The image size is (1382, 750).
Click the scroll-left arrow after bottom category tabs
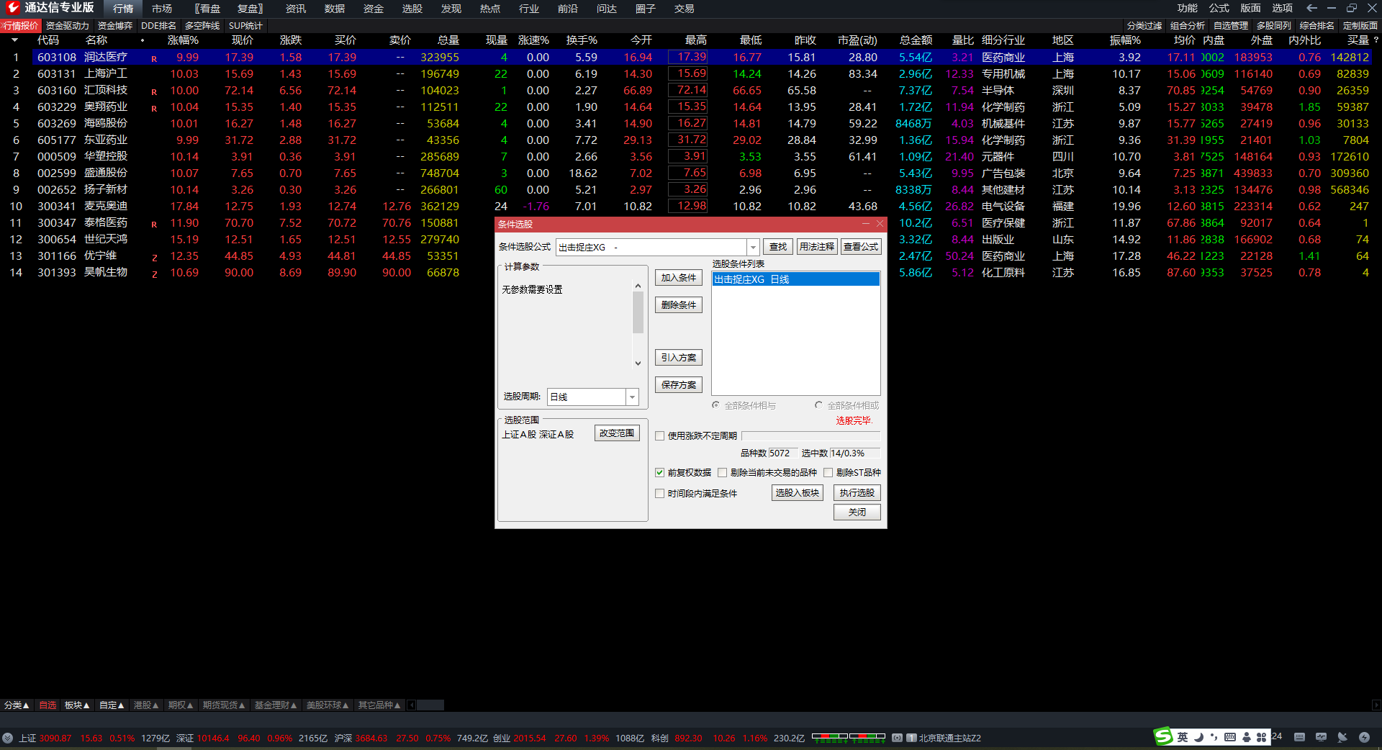click(411, 705)
